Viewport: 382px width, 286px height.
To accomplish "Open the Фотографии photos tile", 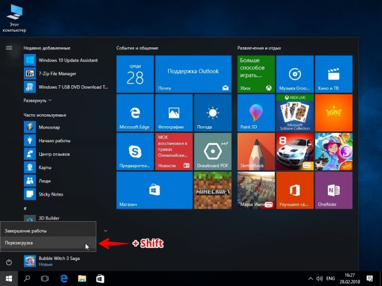I will pos(174,113).
